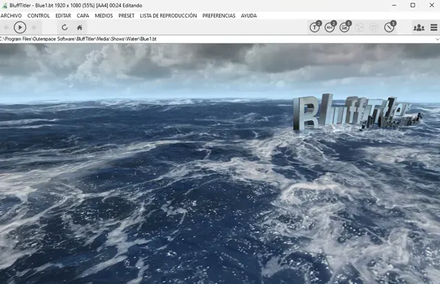
Task: Click the disabled fourth circular media icon
Action: coord(360,27)
